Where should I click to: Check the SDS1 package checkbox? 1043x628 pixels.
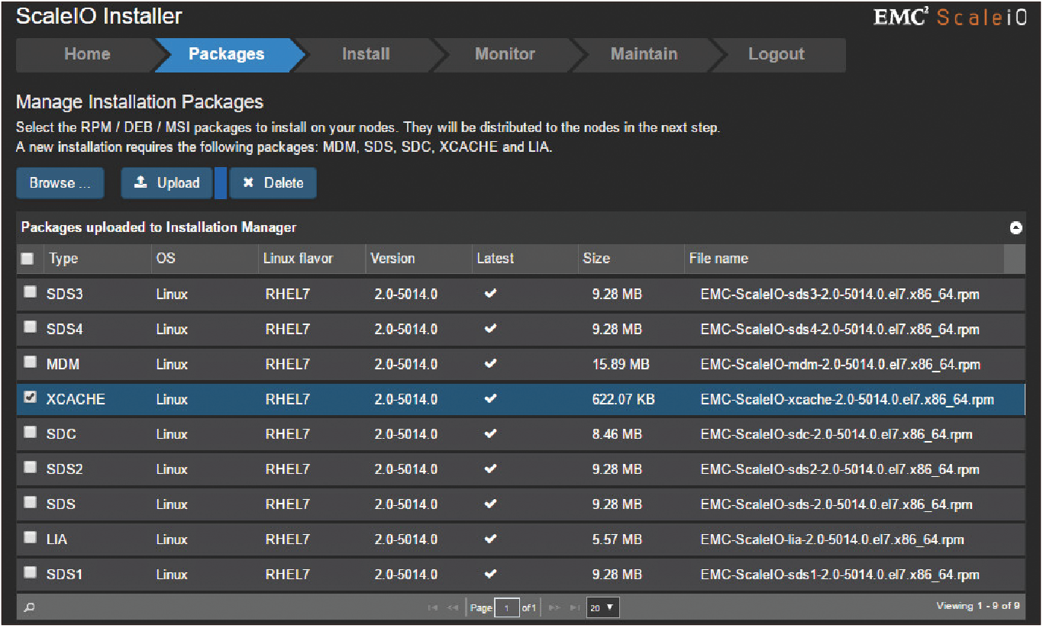tap(30, 572)
